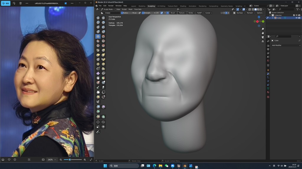
Task: Switch to the UV Editing workspace tab
Action: click(x=161, y=6)
